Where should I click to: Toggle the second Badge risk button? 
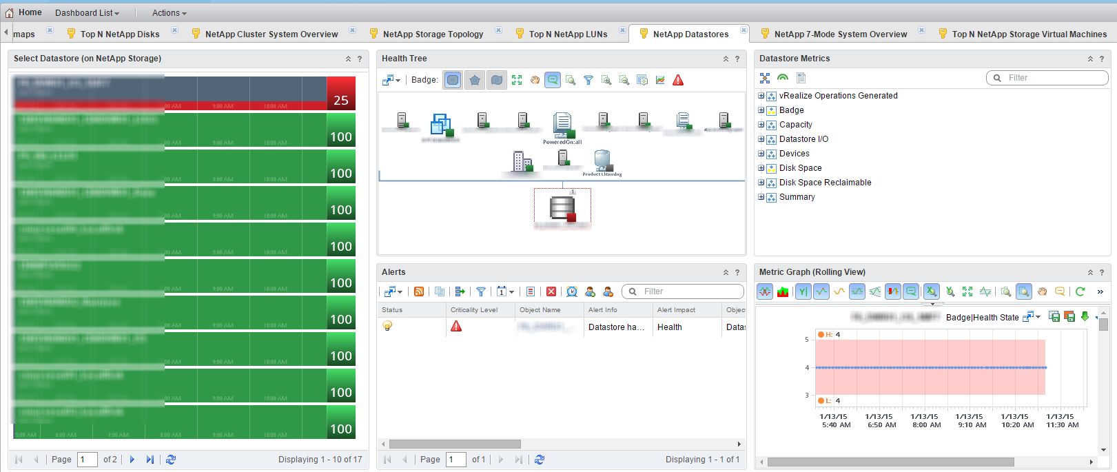(x=475, y=80)
